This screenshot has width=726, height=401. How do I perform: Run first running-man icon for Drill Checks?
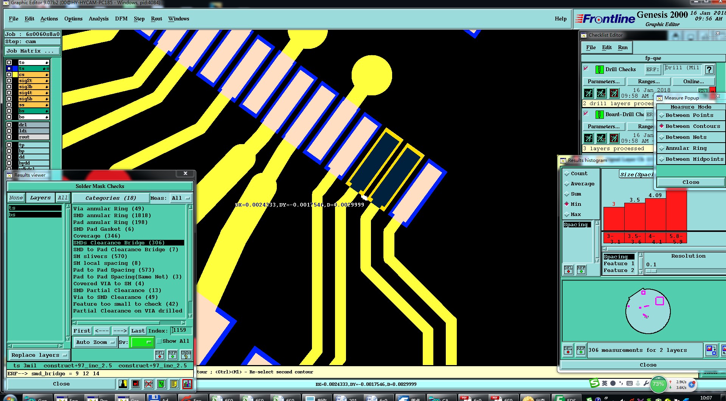[589, 93]
